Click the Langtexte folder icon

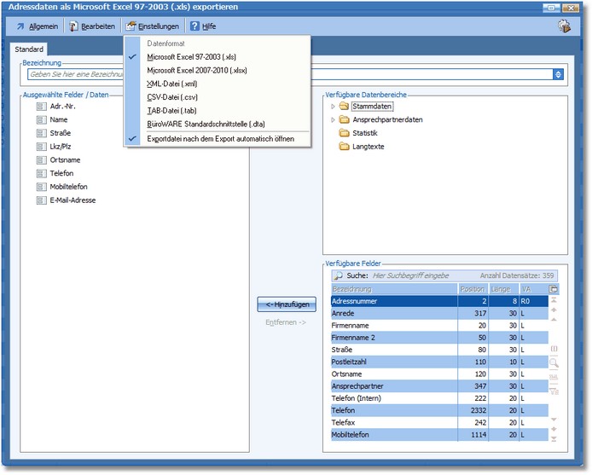pyautogui.click(x=345, y=147)
